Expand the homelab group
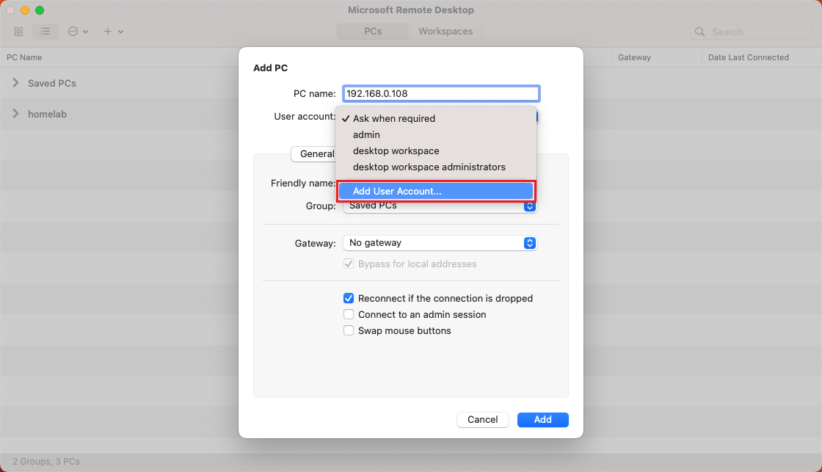Viewport: 822px width, 472px height. click(15, 114)
